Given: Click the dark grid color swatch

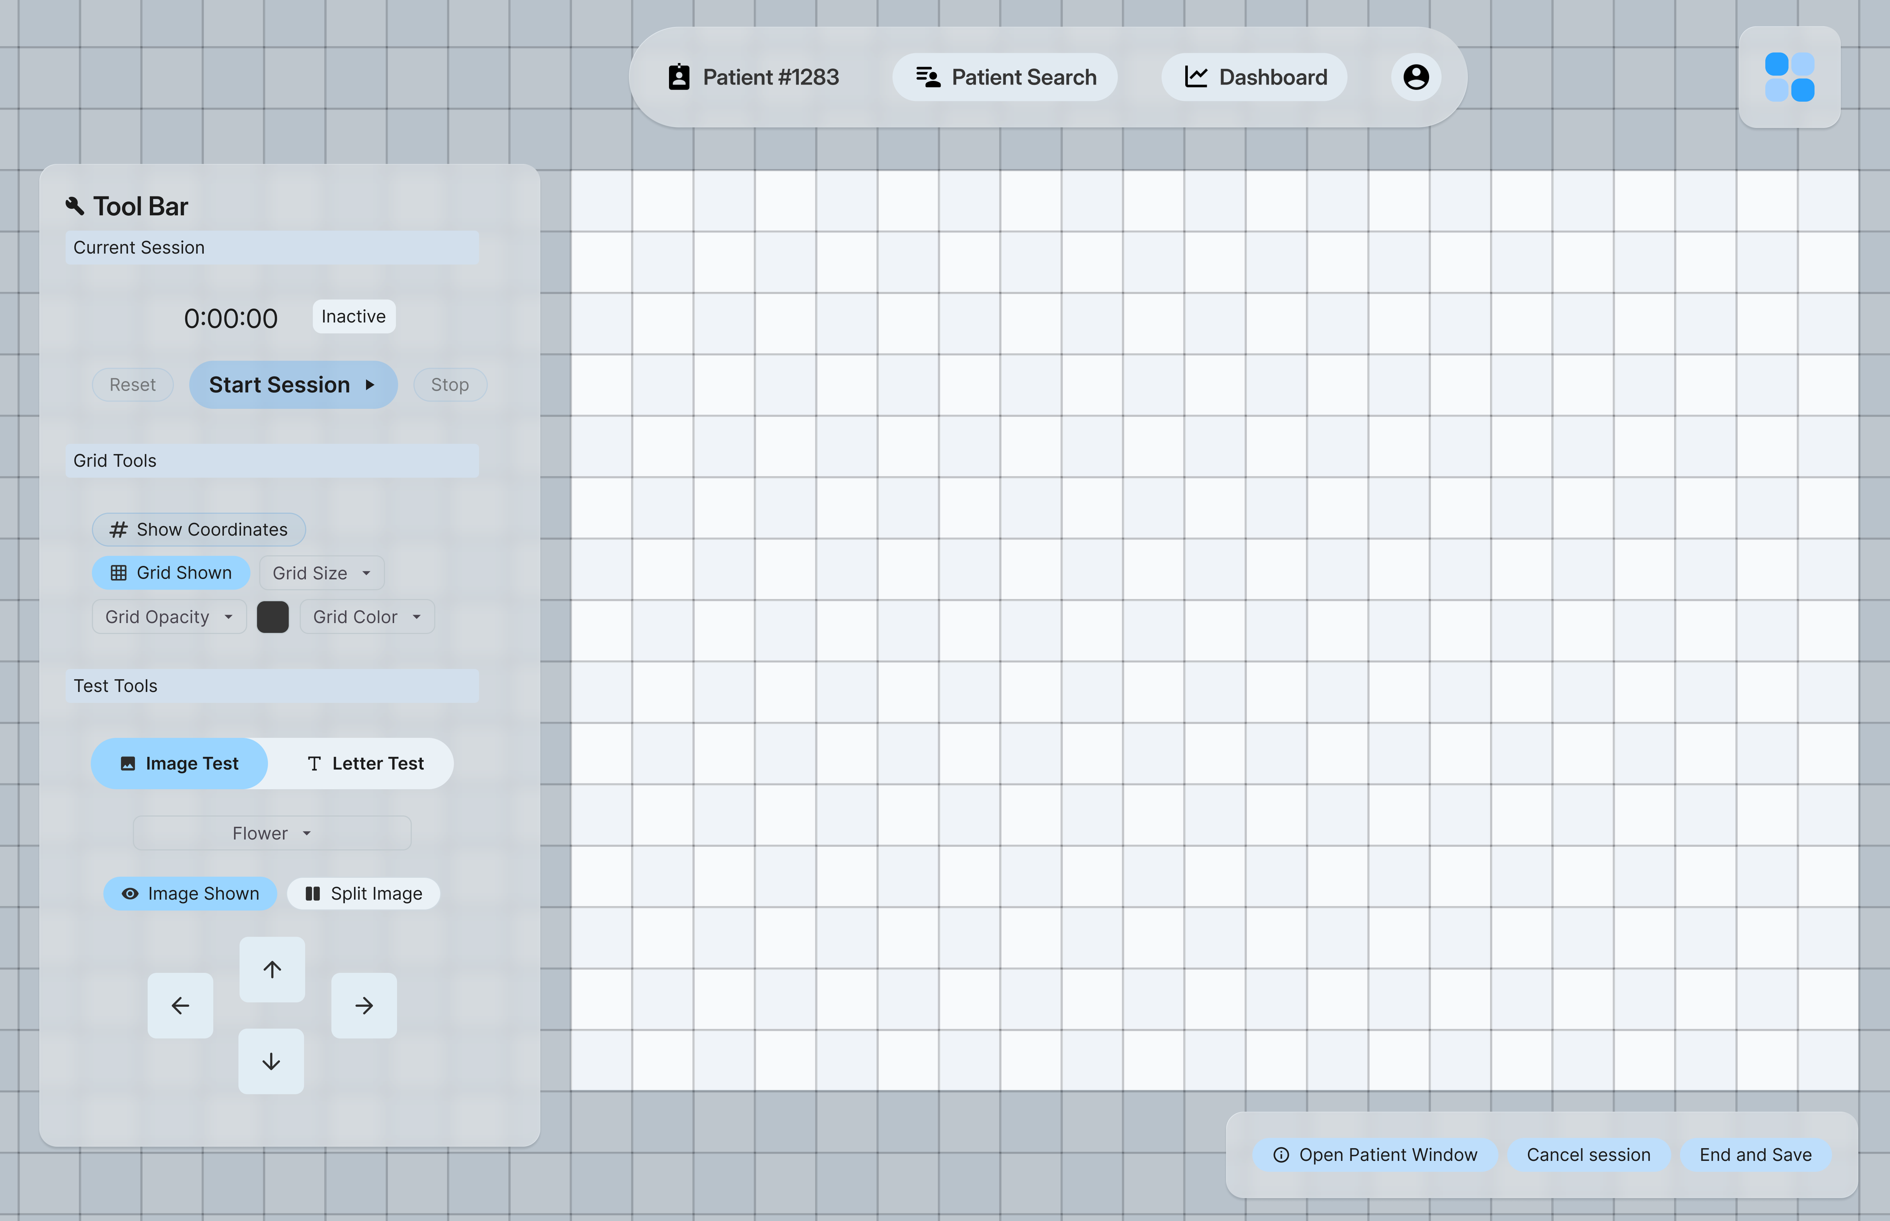Looking at the screenshot, I should (273, 617).
